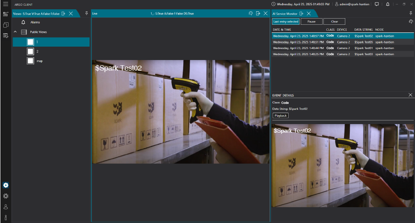Collapse the Public Views tree node

[15, 32]
